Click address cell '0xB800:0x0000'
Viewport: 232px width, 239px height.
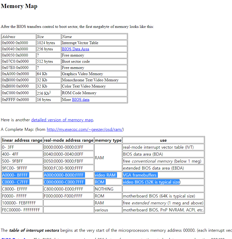(x=19, y=86)
